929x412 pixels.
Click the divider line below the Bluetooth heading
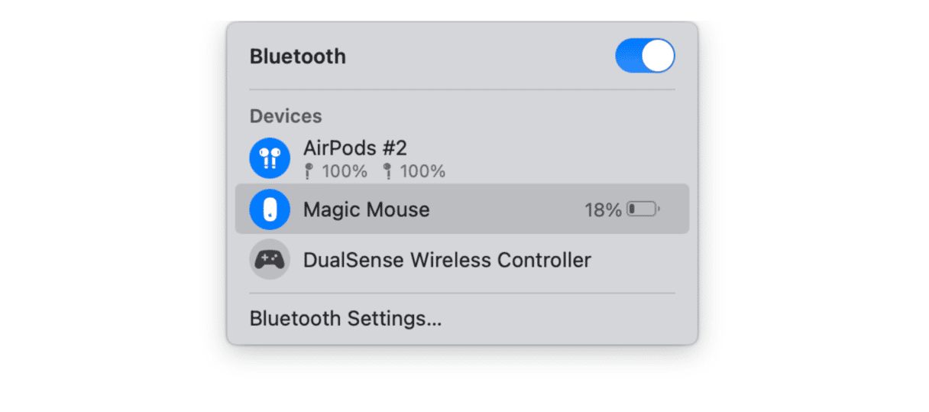click(x=462, y=89)
